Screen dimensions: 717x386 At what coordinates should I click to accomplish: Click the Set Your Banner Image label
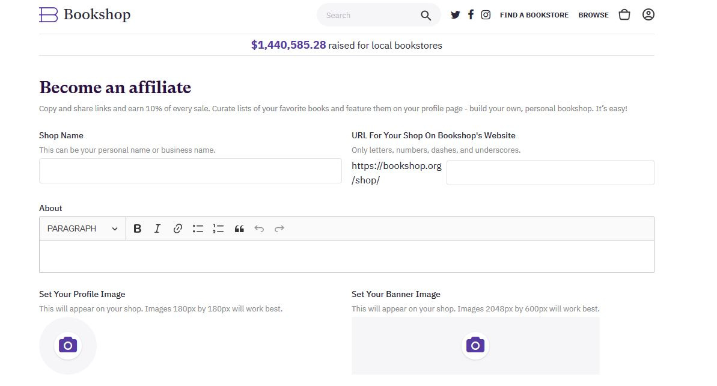point(396,294)
